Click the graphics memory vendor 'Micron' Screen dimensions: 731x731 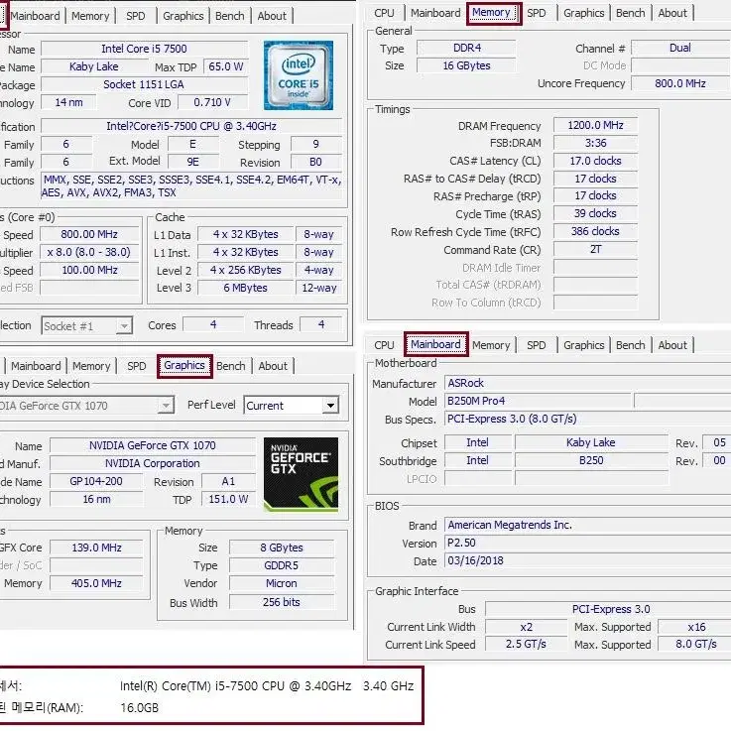[281, 583]
